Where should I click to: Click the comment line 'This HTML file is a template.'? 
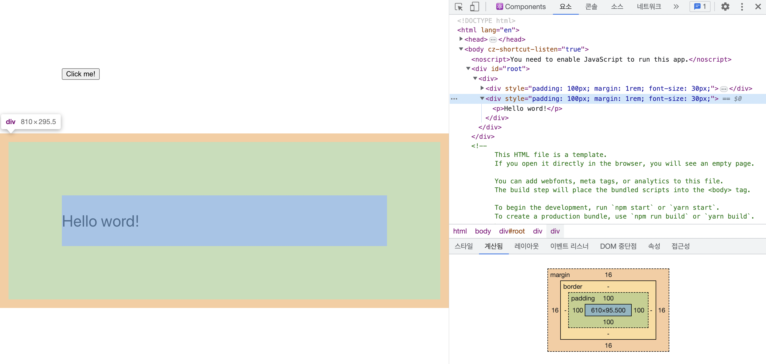point(550,155)
